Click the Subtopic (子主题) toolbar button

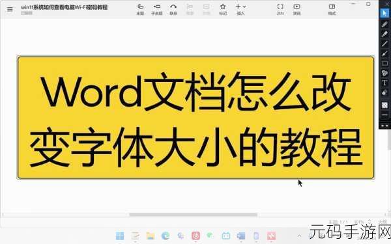[157, 9]
